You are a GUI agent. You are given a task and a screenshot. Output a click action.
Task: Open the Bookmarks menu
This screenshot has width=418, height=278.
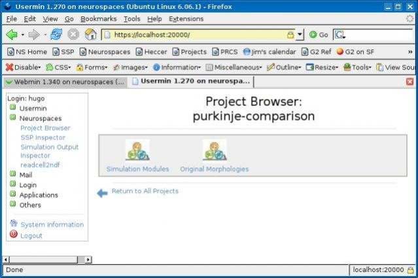[x=99, y=19]
